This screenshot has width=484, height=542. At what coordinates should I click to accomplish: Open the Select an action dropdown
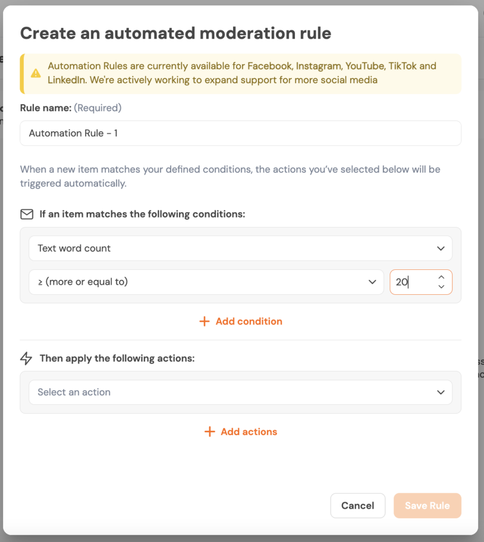click(233, 392)
